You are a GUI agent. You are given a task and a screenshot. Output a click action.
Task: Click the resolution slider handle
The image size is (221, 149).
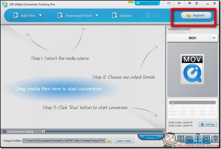[172, 103]
